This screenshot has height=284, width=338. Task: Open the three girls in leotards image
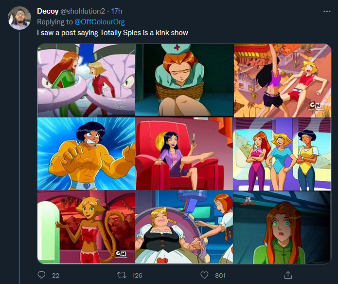click(x=282, y=154)
